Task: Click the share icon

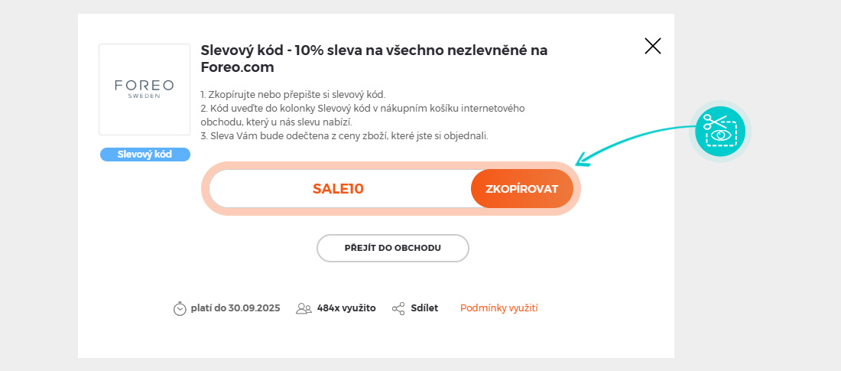Action: [398, 309]
